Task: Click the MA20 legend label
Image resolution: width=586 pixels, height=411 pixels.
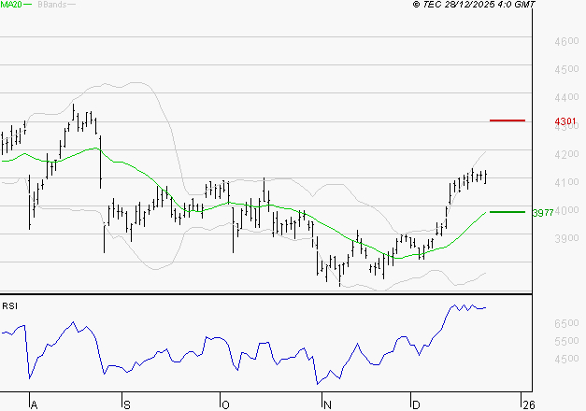Action: pos(11,5)
